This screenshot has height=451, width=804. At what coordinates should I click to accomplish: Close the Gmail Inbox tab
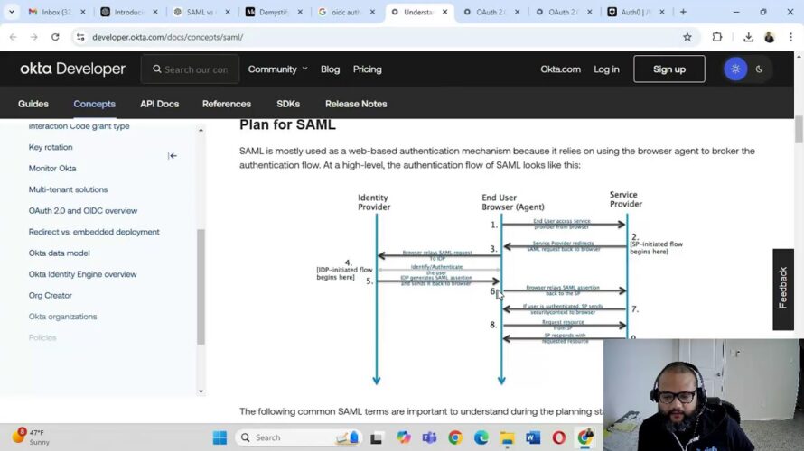[82, 12]
